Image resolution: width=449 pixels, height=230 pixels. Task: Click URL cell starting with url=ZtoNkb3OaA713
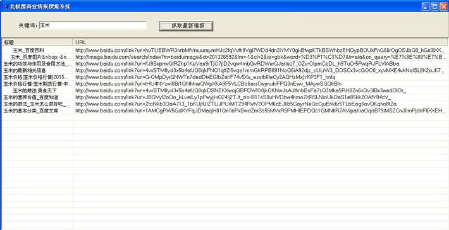[261, 104]
